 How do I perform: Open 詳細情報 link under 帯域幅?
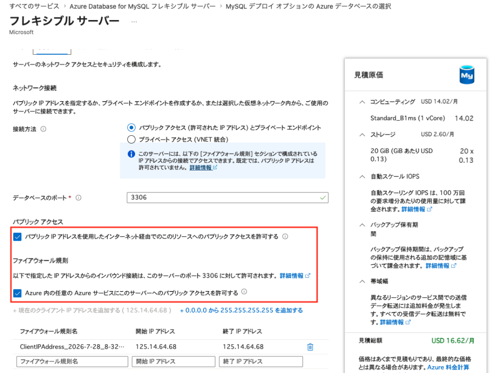pyautogui.click(x=395, y=322)
